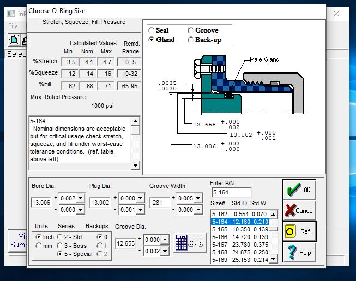Screen dimensions: 356x281
Task: Open Plug Dia. minus tolerance dropdown
Action: pyautogui.click(x=140, y=210)
